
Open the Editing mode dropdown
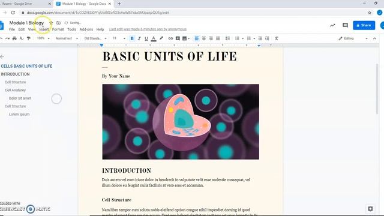(353, 38)
